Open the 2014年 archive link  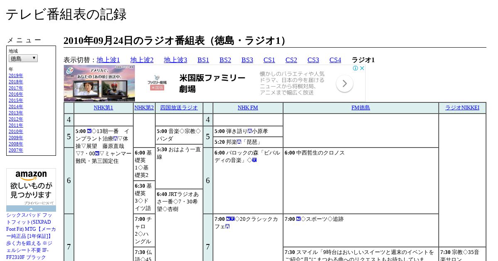coord(16,106)
